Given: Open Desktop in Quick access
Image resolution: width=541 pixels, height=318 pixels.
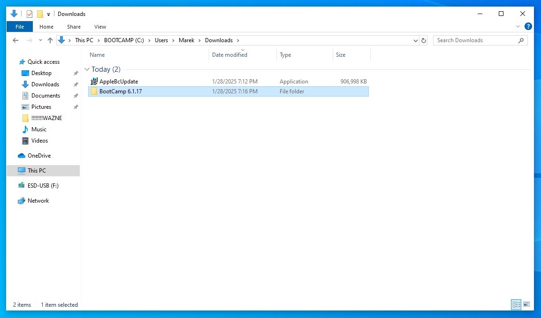Looking at the screenshot, I should click(x=41, y=73).
